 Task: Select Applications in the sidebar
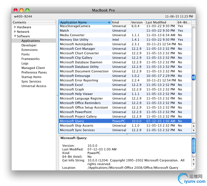(34, 41)
